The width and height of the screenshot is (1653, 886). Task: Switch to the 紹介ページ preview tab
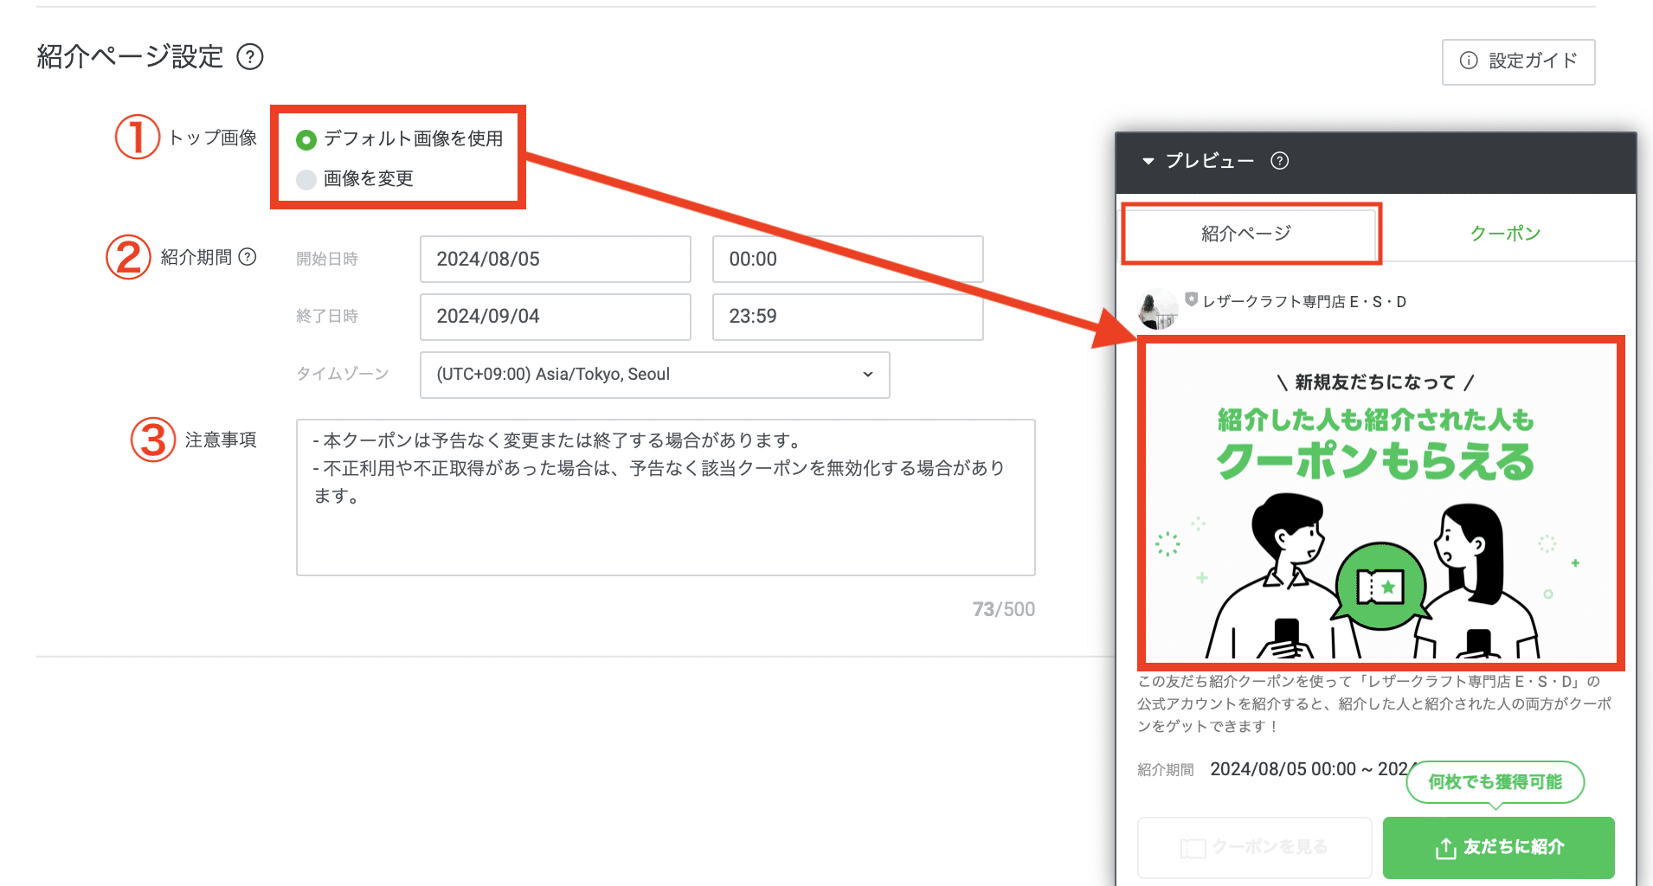coord(1246,234)
